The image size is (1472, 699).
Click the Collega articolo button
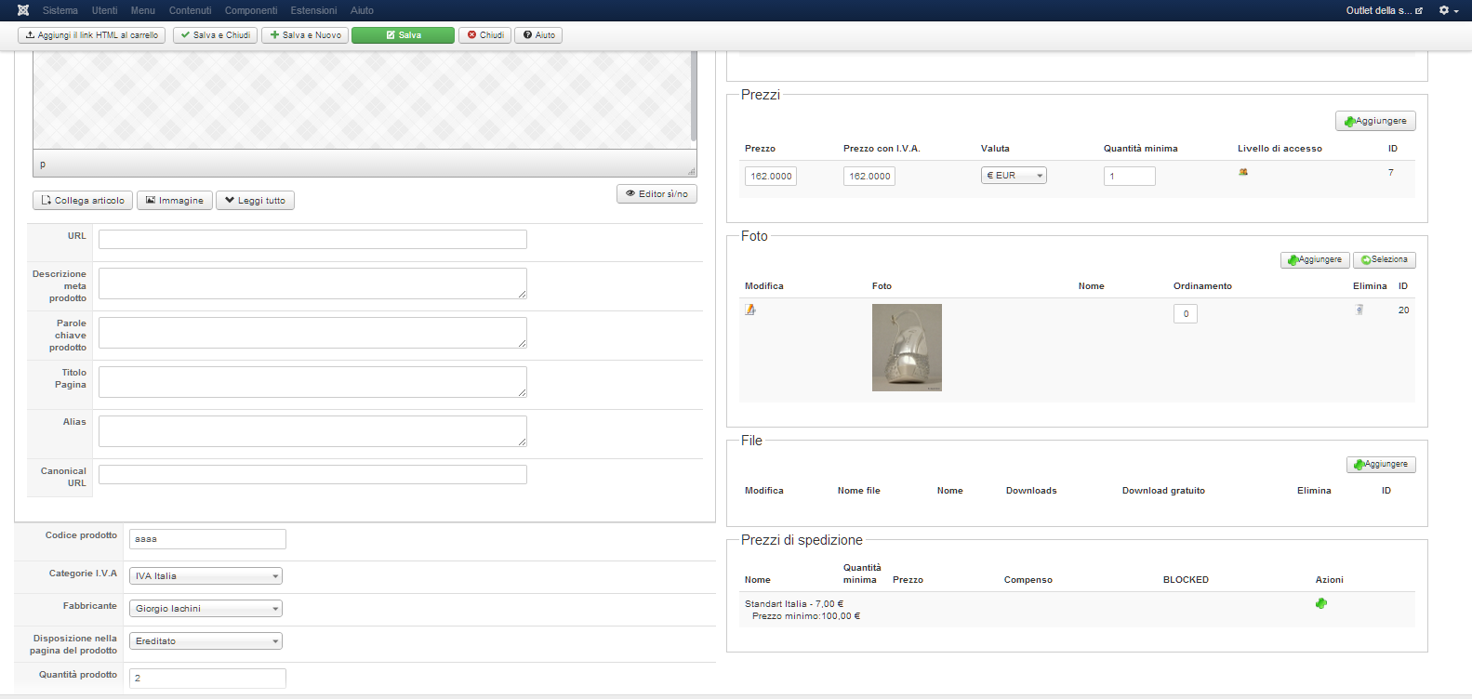[x=83, y=201]
